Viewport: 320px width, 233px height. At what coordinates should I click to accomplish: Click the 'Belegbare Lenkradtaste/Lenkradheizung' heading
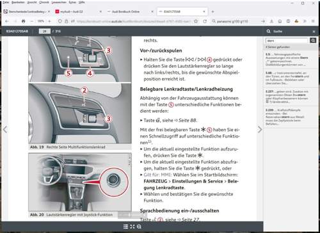tap(186, 89)
